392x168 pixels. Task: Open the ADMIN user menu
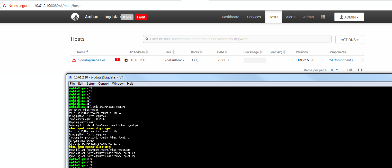[x=349, y=17]
